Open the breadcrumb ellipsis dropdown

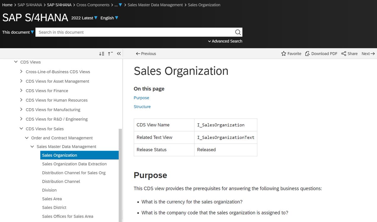[x=118, y=5]
